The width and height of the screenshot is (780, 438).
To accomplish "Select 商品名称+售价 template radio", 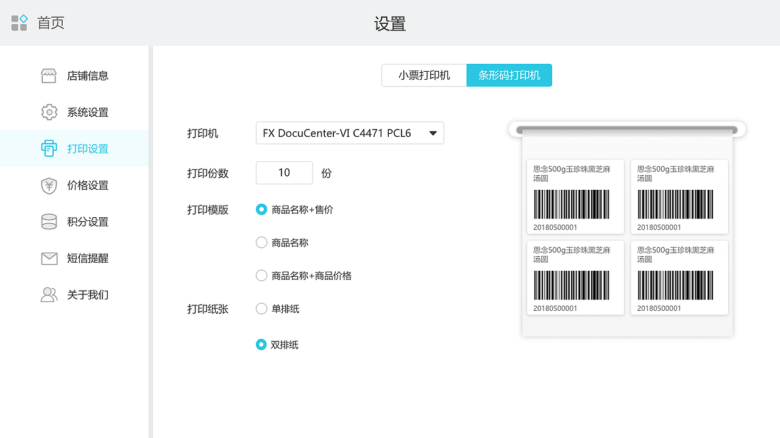I will click(261, 209).
